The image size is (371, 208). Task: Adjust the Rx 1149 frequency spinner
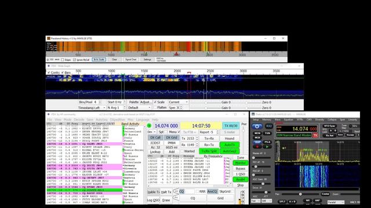(x=197, y=145)
